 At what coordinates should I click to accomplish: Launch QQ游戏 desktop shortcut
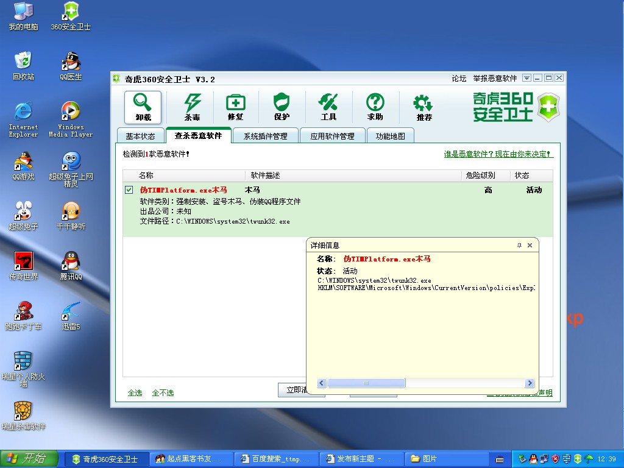tap(24, 166)
